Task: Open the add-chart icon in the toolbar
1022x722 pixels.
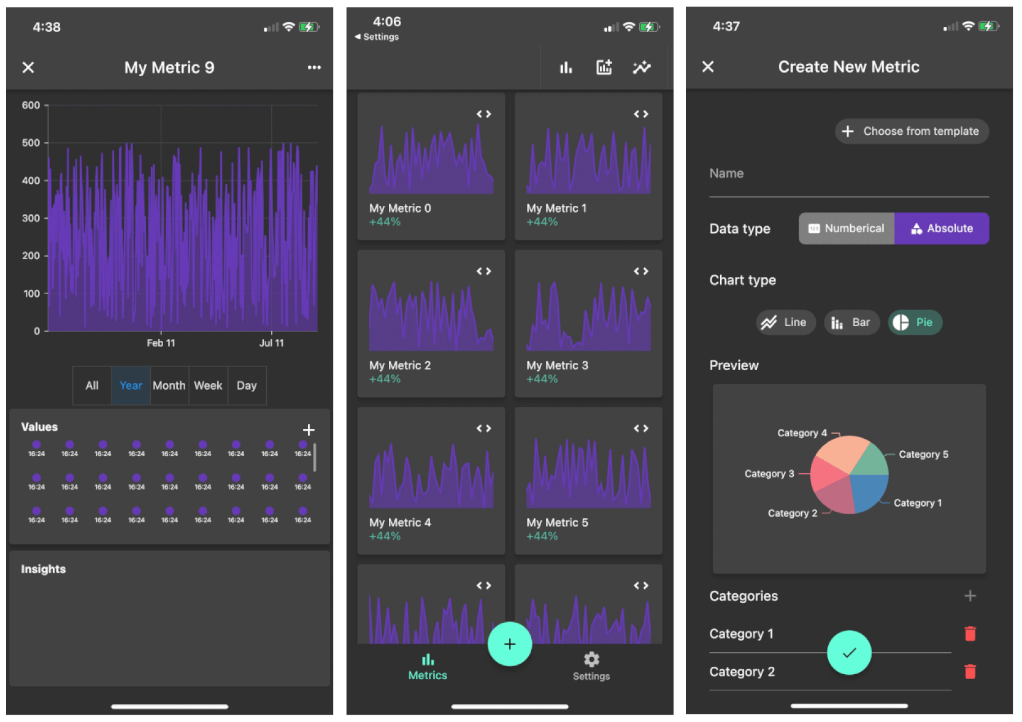Action: [x=604, y=67]
